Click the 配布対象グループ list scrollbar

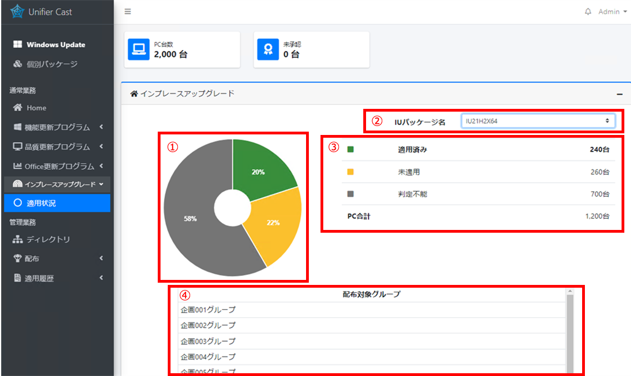[x=569, y=333]
